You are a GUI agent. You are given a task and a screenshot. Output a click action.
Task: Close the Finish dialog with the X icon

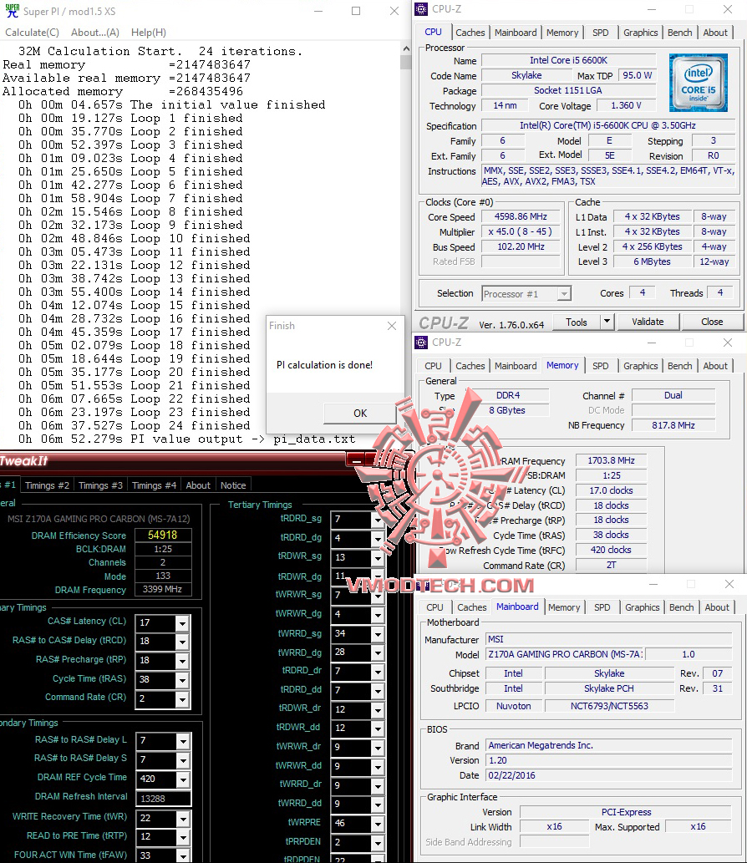click(x=392, y=326)
